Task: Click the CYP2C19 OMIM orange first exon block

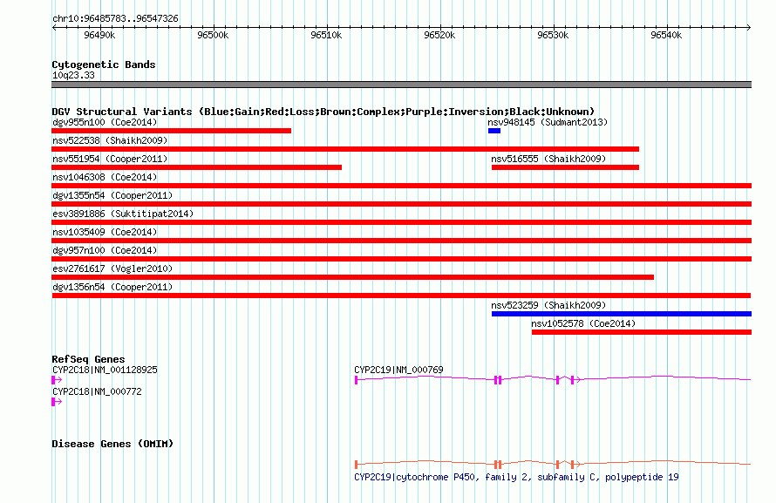Action: pyautogui.click(x=357, y=465)
